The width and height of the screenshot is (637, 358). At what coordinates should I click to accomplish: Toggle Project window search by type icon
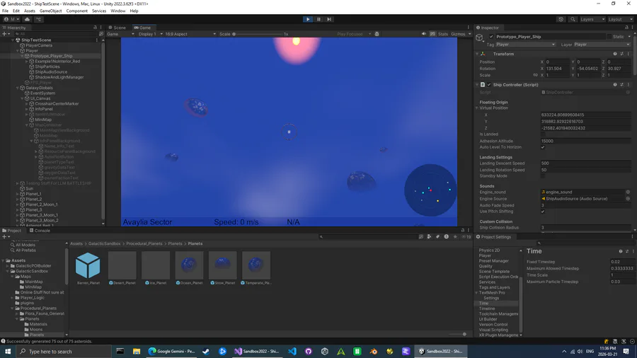click(430, 236)
